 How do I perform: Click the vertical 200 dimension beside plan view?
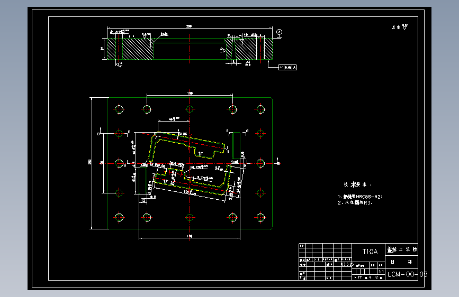point(90,162)
